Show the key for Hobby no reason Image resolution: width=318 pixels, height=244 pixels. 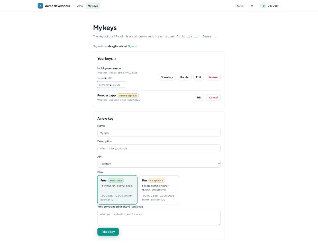tap(167, 77)
